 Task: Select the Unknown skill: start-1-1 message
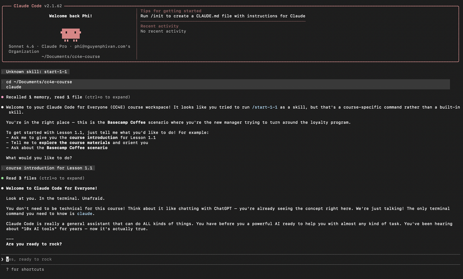(36, 72)
